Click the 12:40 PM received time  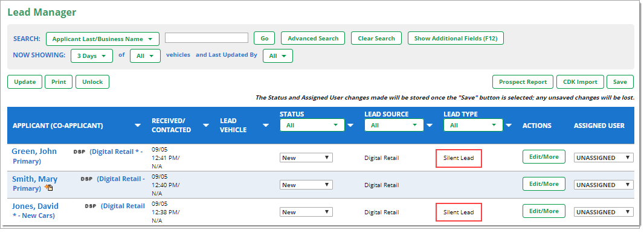166,185
